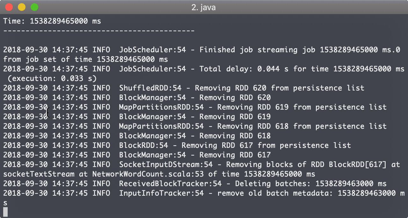This screenshot has width=408, height=218.
Task: Click "Removing RDD 618 from persistence list"
Action: click(302, 127)
